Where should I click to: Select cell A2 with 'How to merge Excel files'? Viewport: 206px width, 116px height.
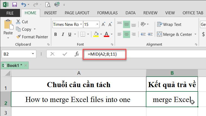point(79,99)
